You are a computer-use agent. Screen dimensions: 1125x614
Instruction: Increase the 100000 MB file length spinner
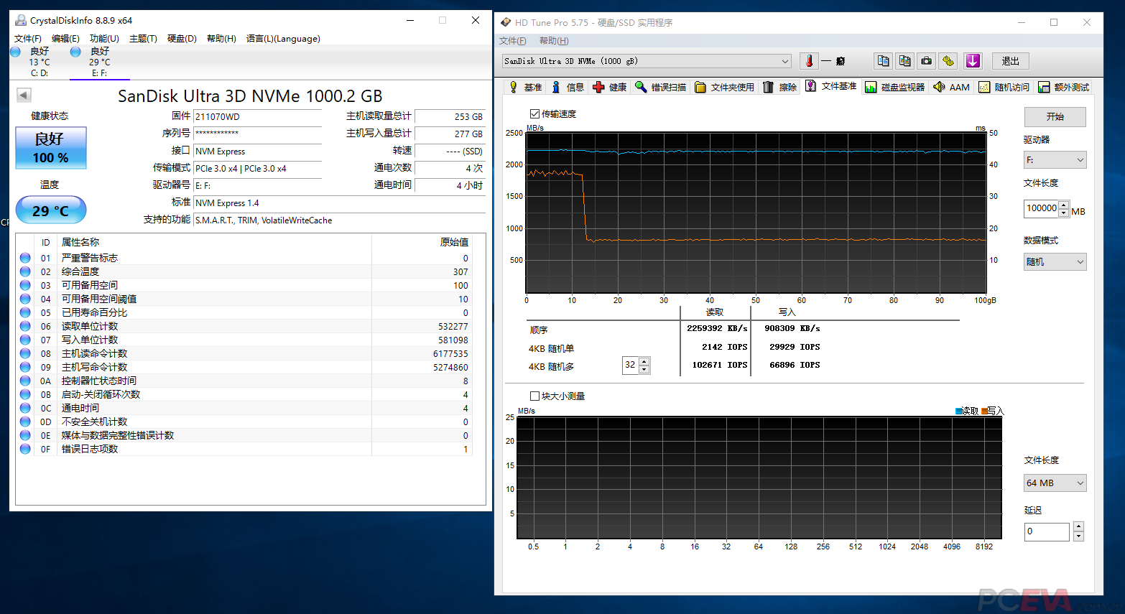(1064, 205)
